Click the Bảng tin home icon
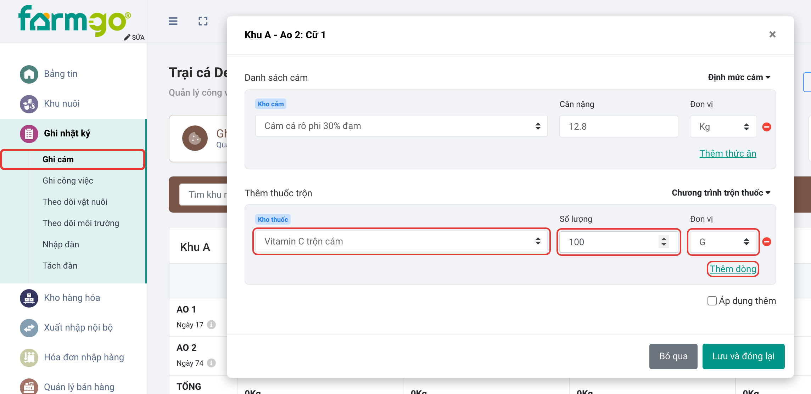811x394 pixels. [29, 74]
